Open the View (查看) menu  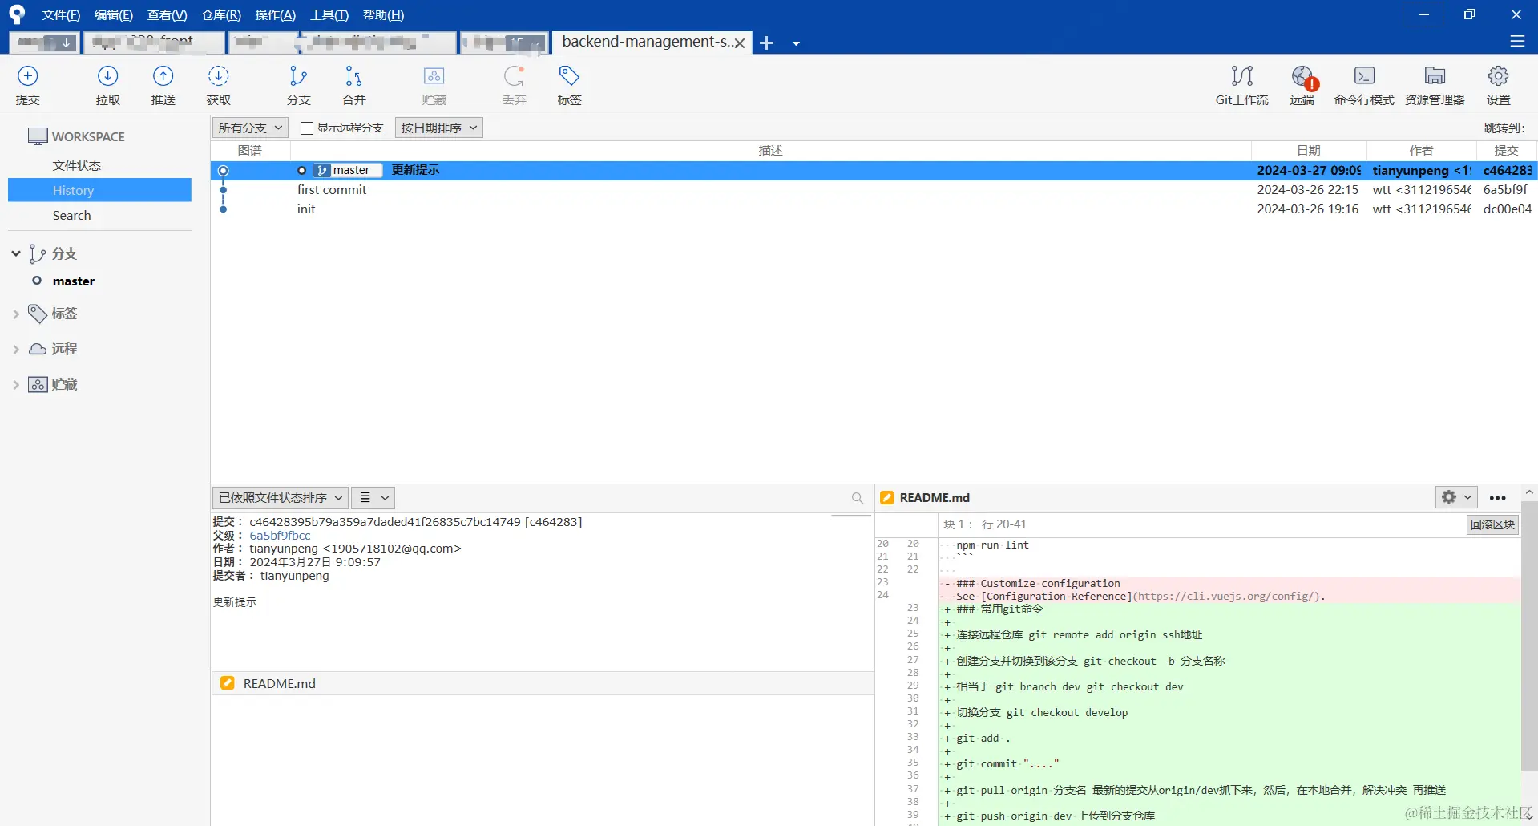pos(167,15)
